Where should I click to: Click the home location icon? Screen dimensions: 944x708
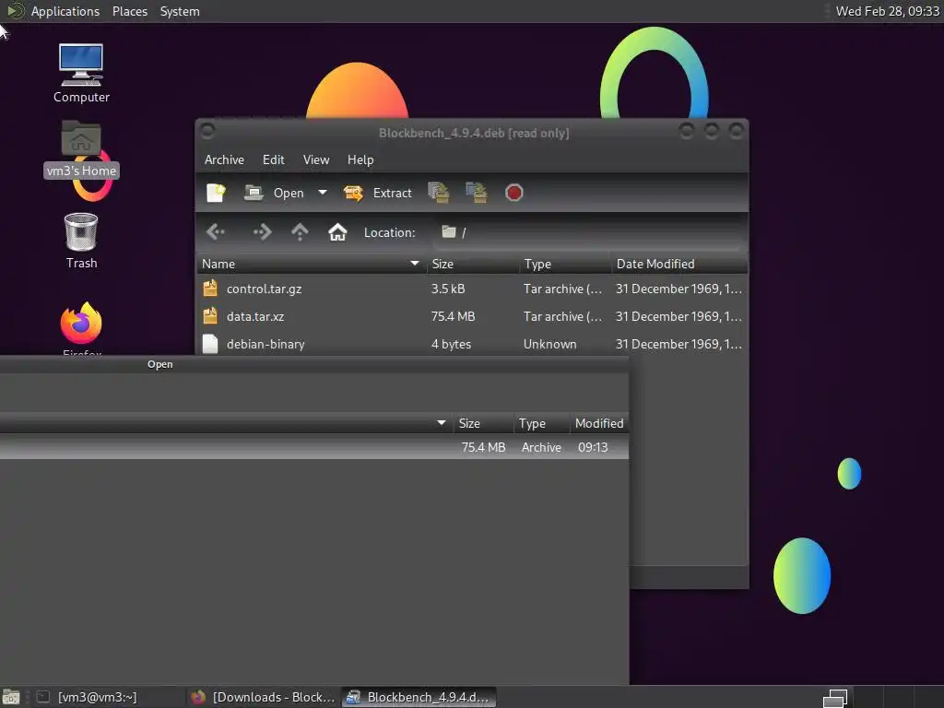click(x=337, y=231)
